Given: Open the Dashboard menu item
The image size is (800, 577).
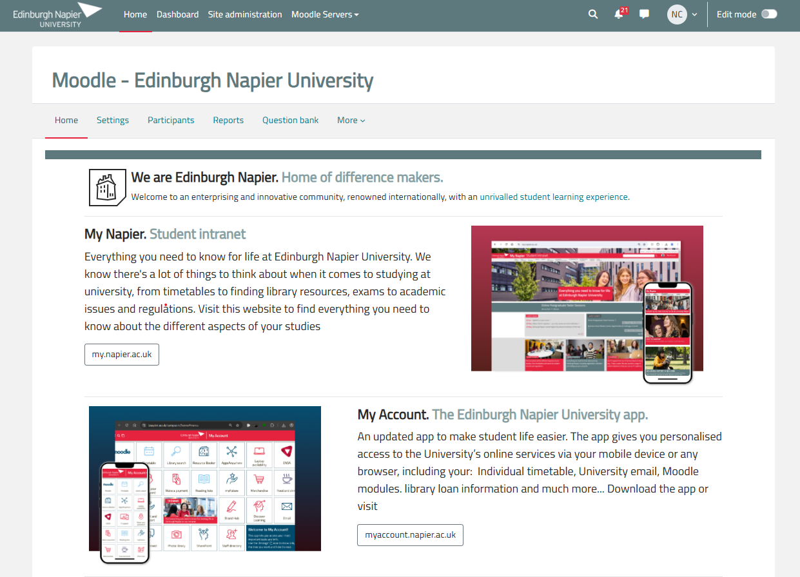Looking at the screenshot, I should click(x=177, y=14).
